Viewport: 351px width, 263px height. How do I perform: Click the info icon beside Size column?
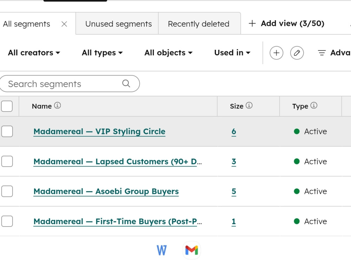coord(249,105)
